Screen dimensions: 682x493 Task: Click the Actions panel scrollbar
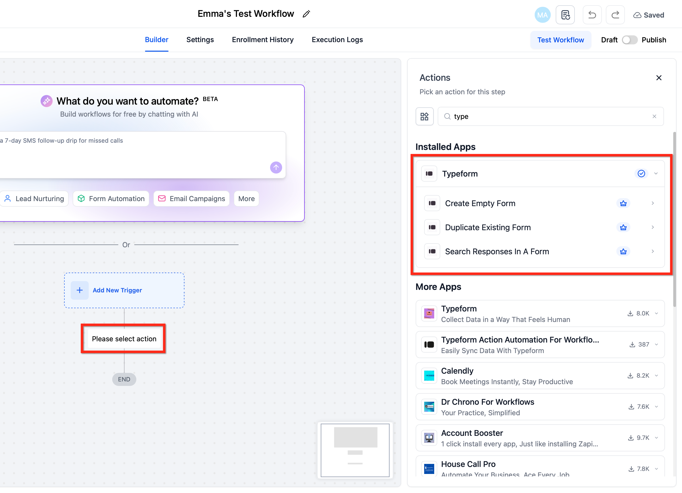(674, 220)
